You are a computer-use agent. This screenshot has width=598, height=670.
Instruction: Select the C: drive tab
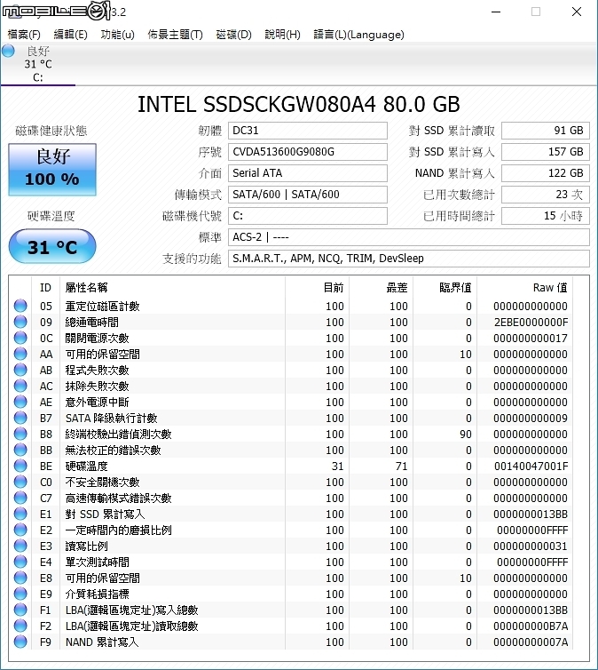pos(38,64)
